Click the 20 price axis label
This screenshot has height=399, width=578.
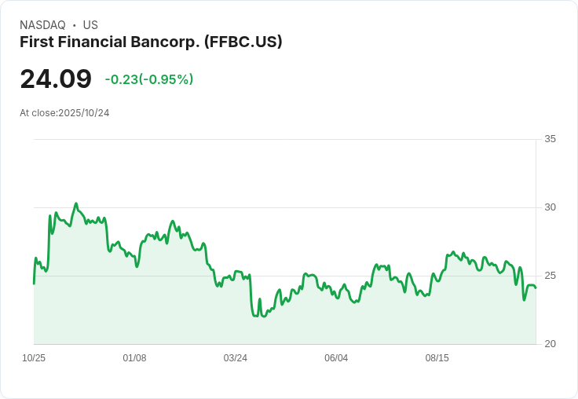click(x=550, y=344)
